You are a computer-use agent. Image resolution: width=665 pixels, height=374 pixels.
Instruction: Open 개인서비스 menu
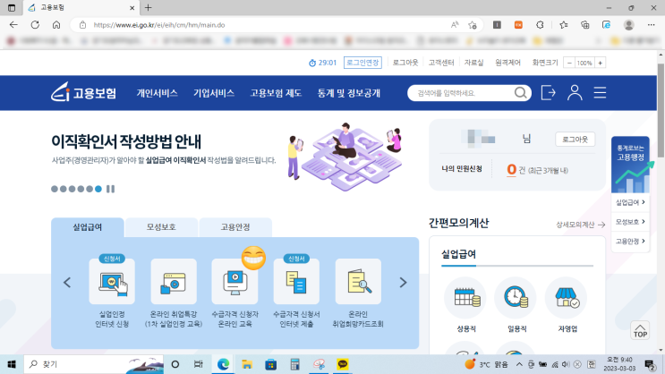[157, 93]
